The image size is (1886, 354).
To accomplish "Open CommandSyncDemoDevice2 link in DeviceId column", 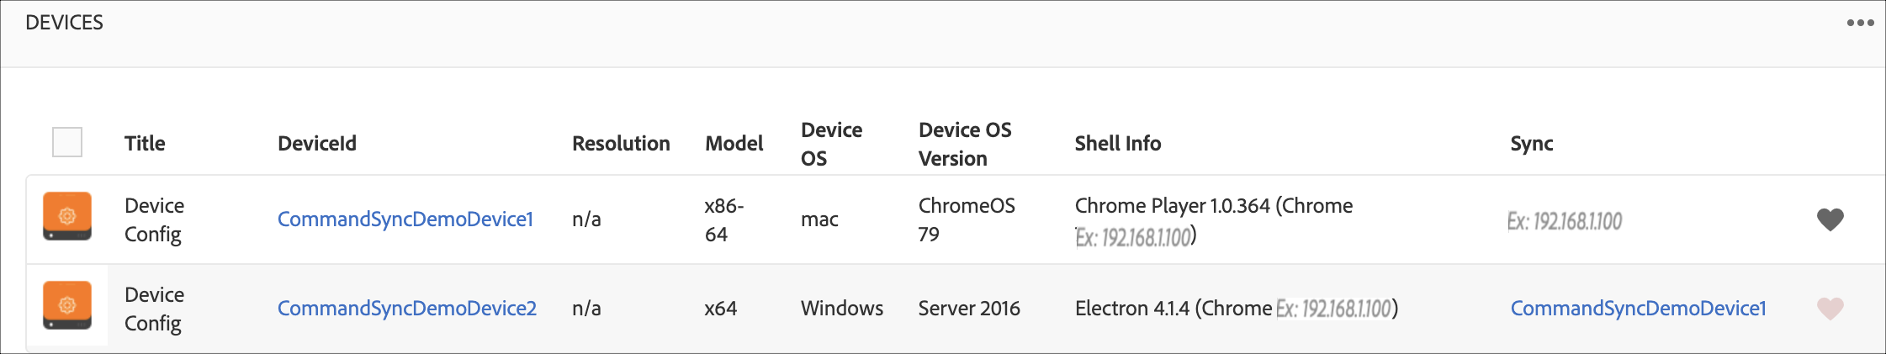I will click(x=406, y=309).
